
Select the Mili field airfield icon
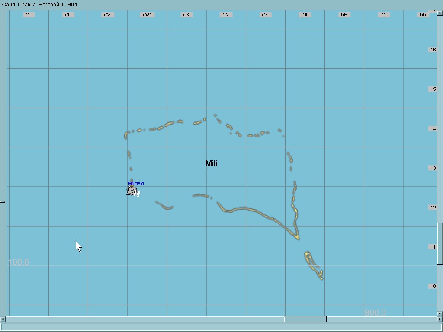[x=132, y=191]
